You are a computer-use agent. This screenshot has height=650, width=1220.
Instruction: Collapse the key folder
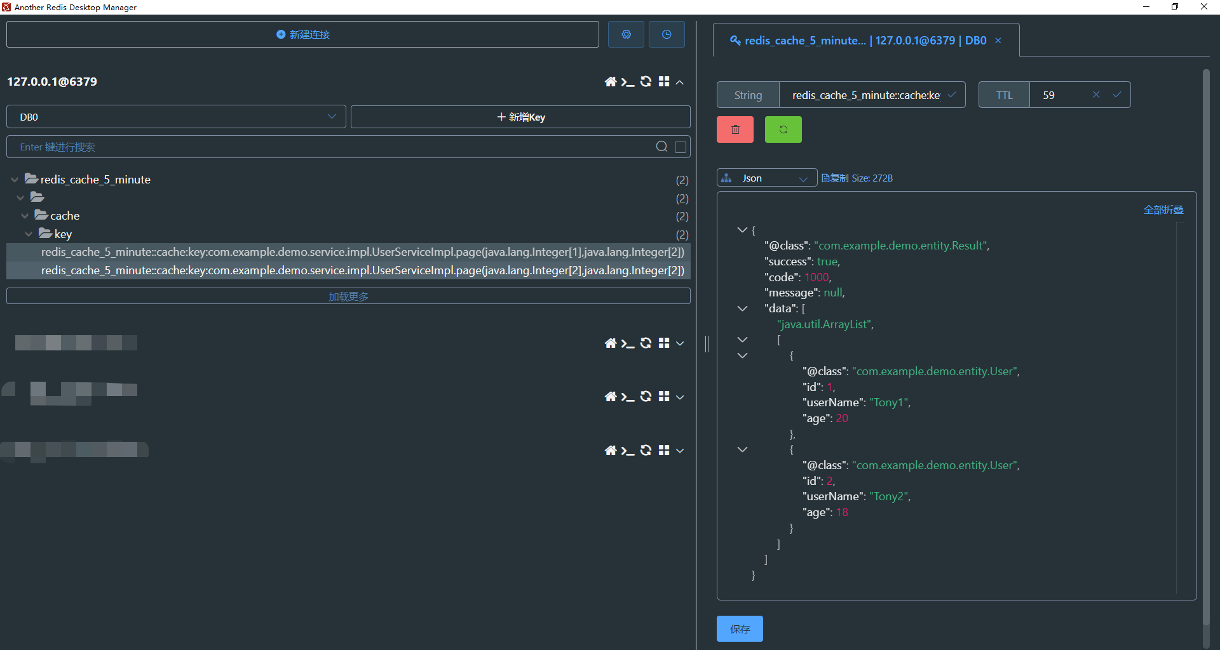tap(29, 234)
